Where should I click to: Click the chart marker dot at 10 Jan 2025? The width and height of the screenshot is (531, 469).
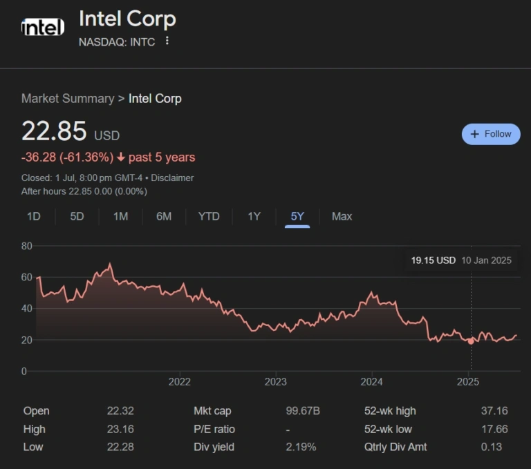click(471, 341)
